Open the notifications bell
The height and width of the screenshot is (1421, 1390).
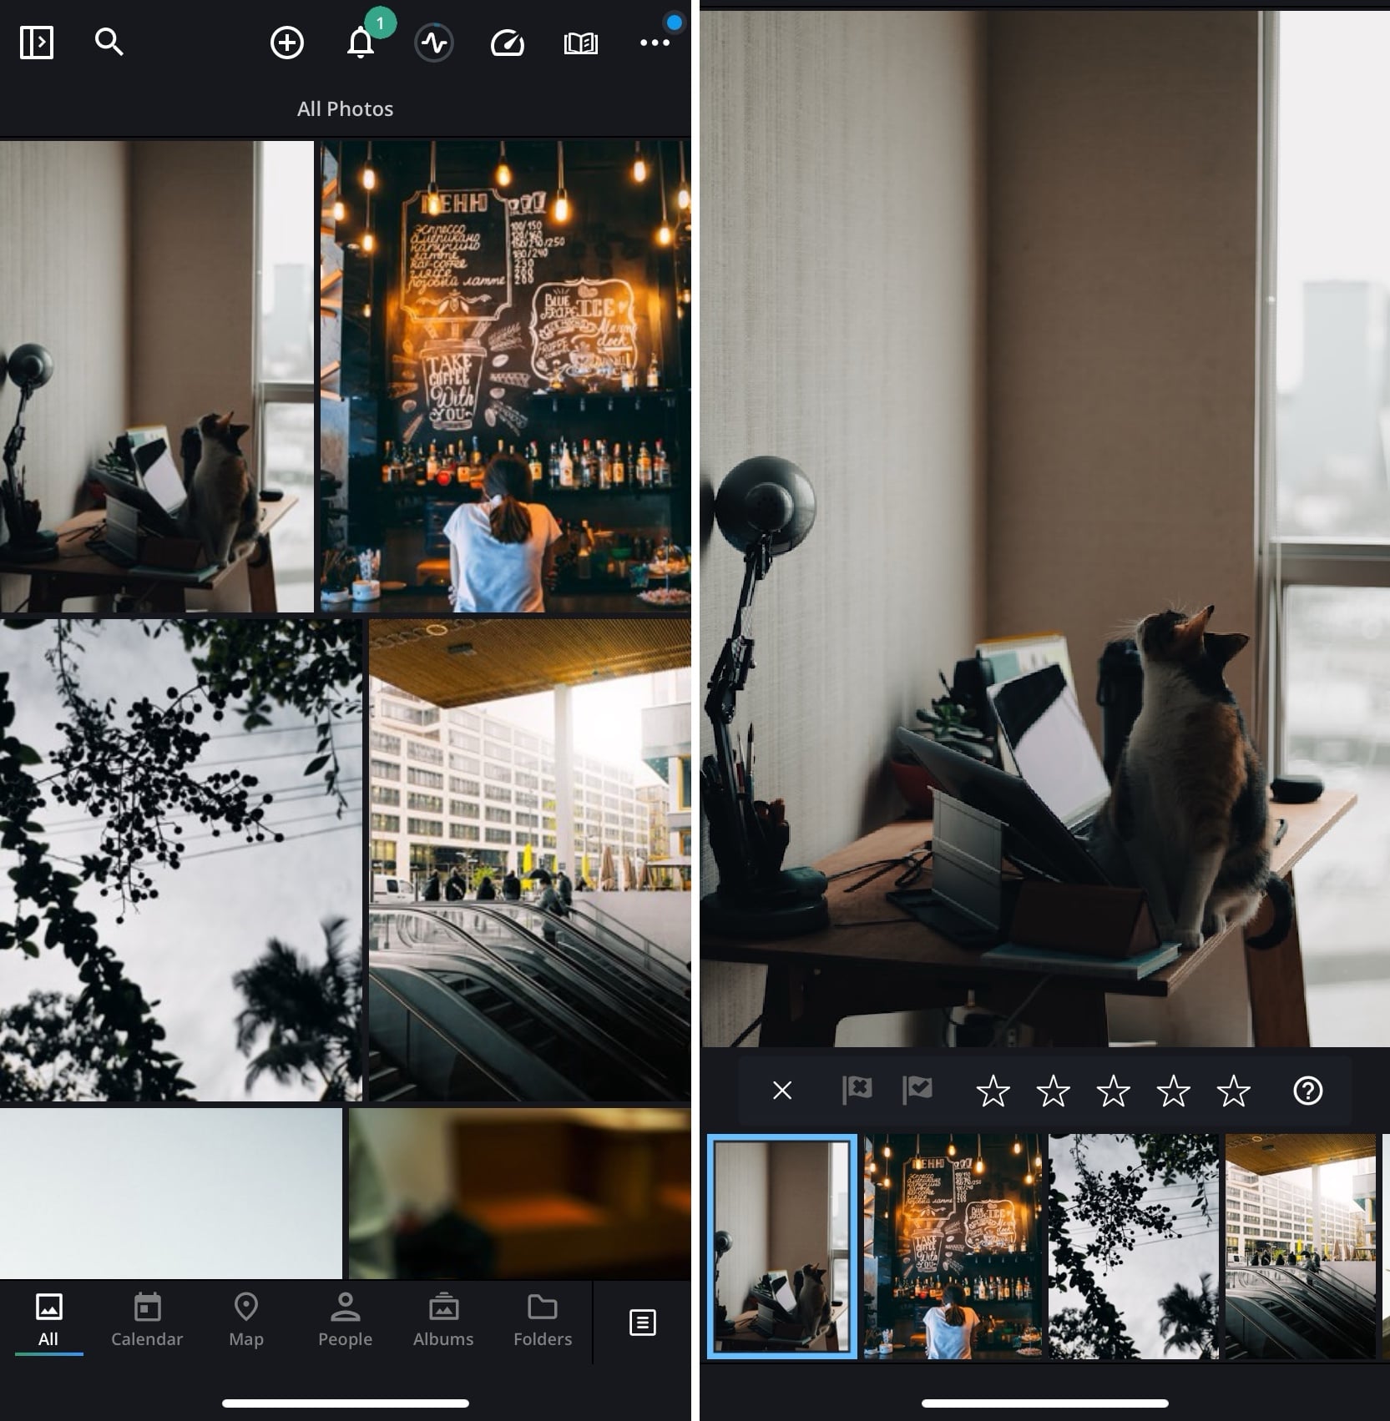pyautogui.click(x=361, y=42)
